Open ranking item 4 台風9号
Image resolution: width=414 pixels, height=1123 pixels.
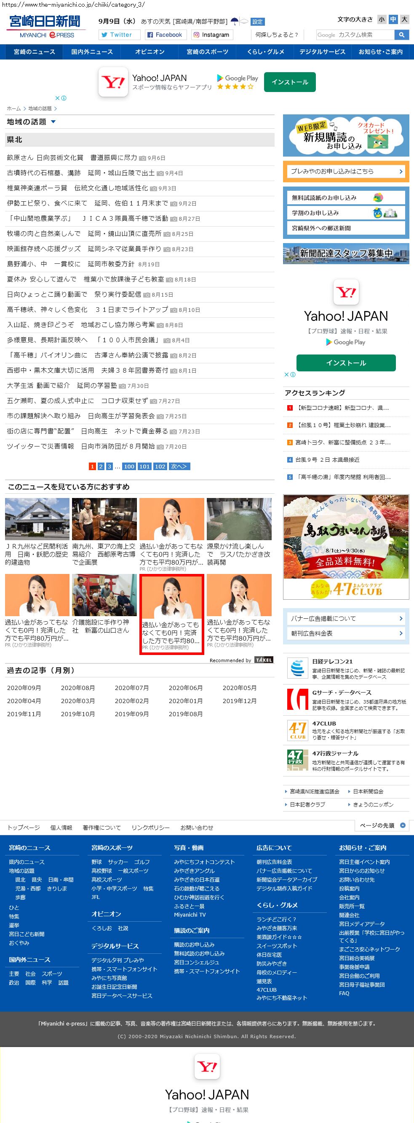coord(327,460)
